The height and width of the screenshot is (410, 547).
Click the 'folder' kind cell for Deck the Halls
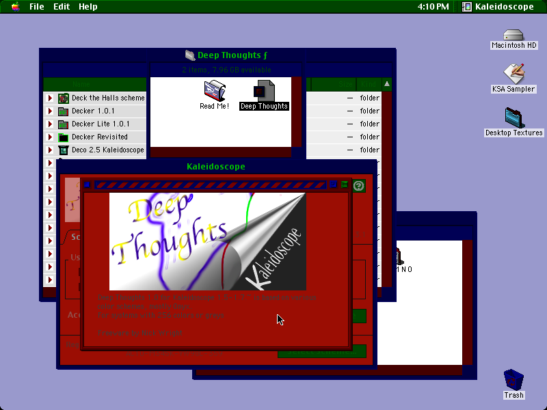369,98
